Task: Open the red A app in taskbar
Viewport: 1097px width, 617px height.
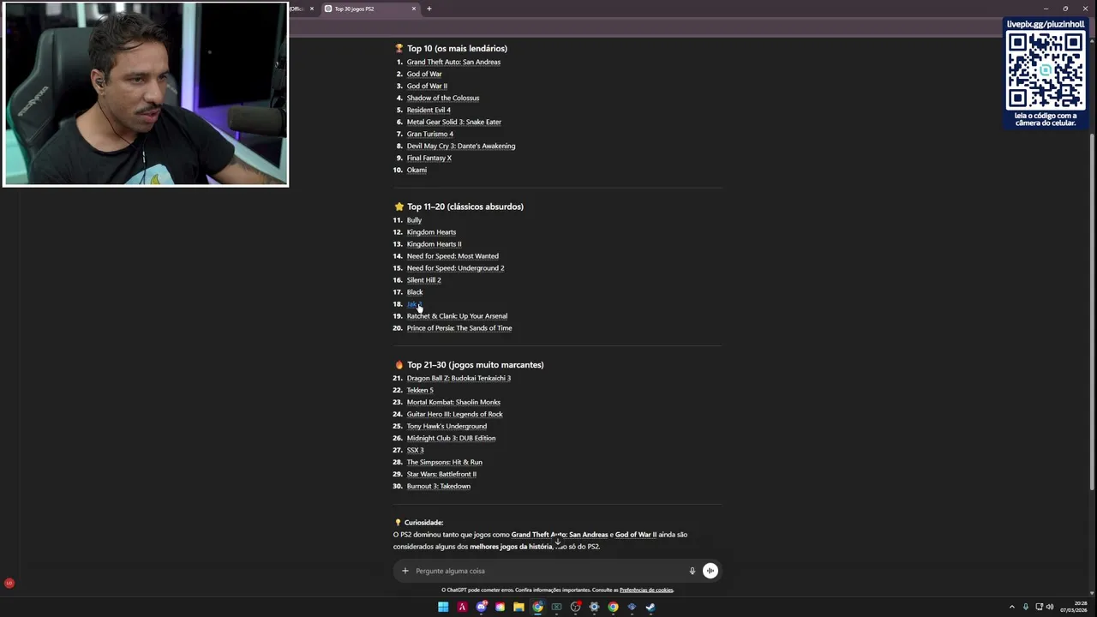Action: pyautogui.click(x=462, y=607)
